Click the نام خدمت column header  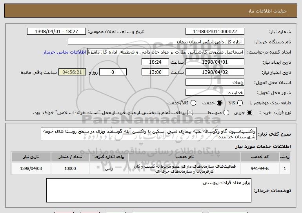[x=184, y=157]
